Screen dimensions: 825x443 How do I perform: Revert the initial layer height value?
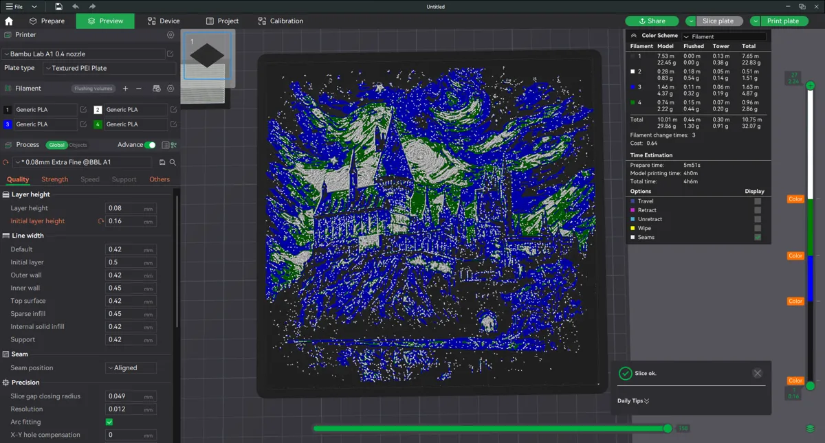pyautogui.click(x=101, y=221)
